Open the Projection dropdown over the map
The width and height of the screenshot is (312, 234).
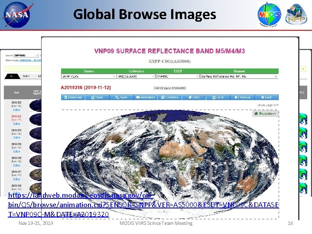pyautogui.click(x=266, y=114)
